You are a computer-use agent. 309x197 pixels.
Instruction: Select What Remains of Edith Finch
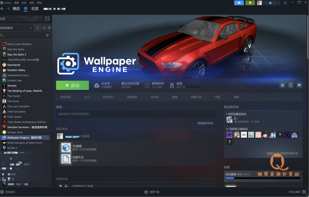tap(25, 143)
